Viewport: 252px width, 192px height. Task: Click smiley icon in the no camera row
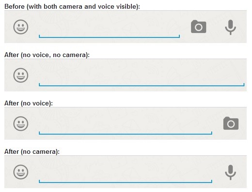click(x=21, y=172)
